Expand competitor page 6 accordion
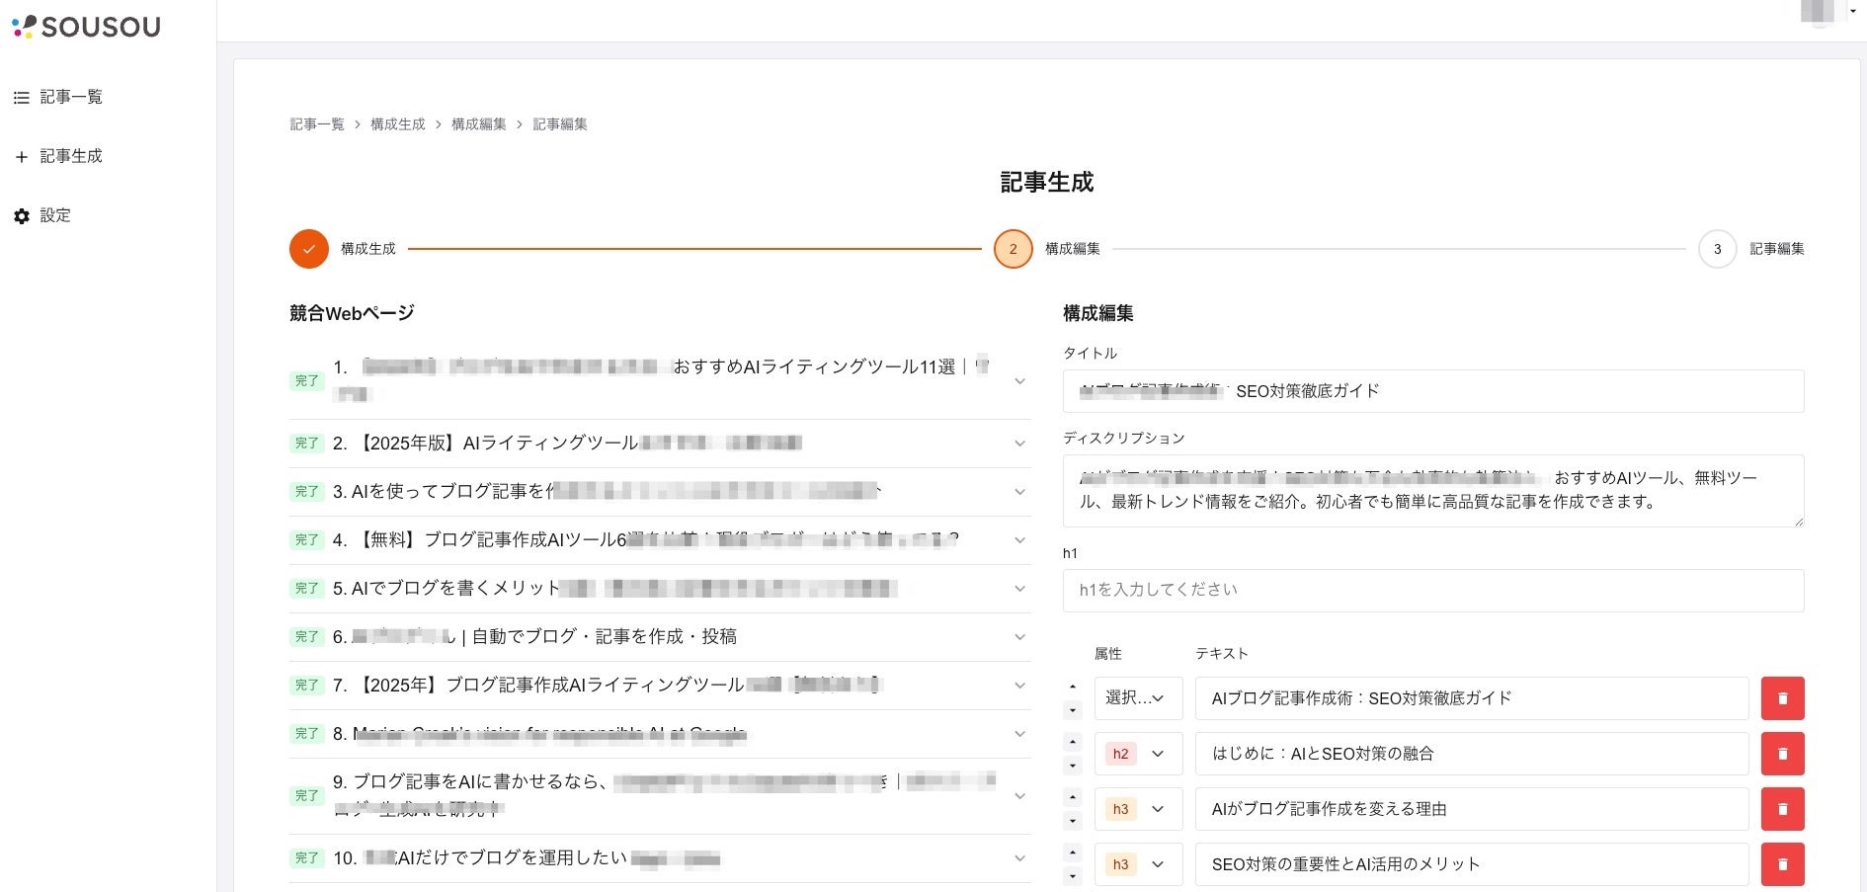1867x892 pixels. (x=1019, y=637)
